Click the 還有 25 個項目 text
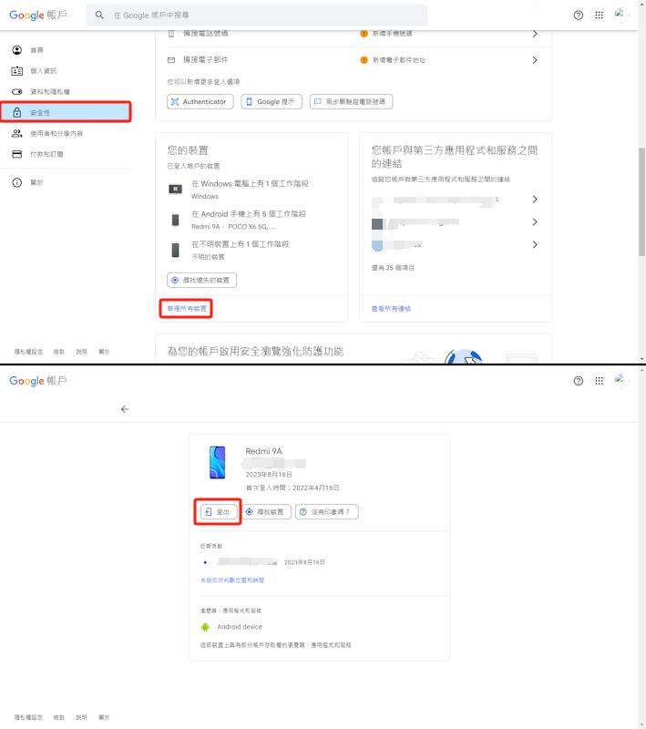Viewport: 646px width, 729px height. (393, 268)
